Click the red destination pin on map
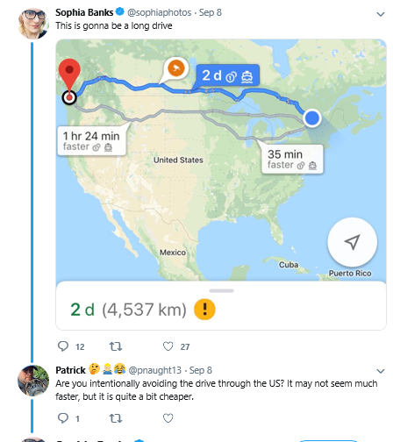The image size is (393, 442). [x=69, y=75]
